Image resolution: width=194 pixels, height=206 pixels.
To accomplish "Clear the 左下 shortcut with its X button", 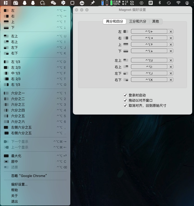I will 171,73.
